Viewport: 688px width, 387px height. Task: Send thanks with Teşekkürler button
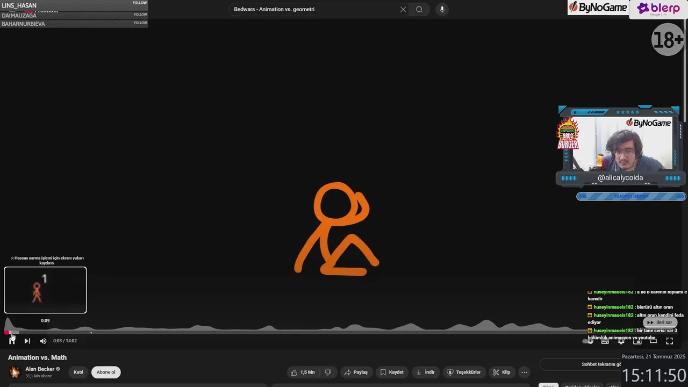[464, 372]
